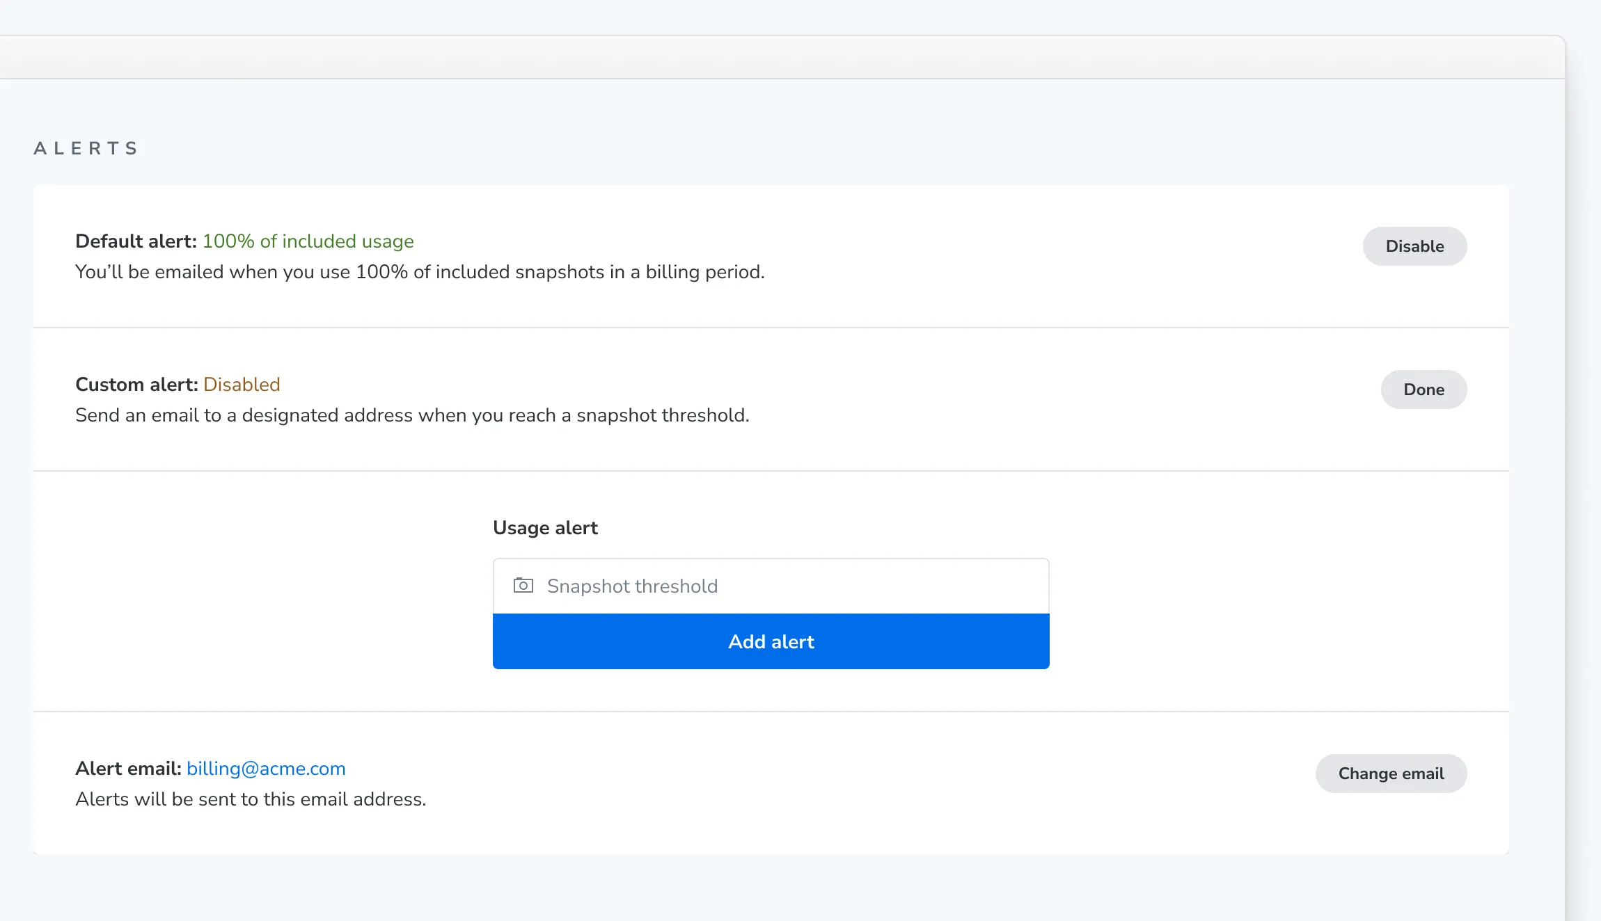Select the '100% of included usage' text

pyautogui.click(x=308, y=241)
